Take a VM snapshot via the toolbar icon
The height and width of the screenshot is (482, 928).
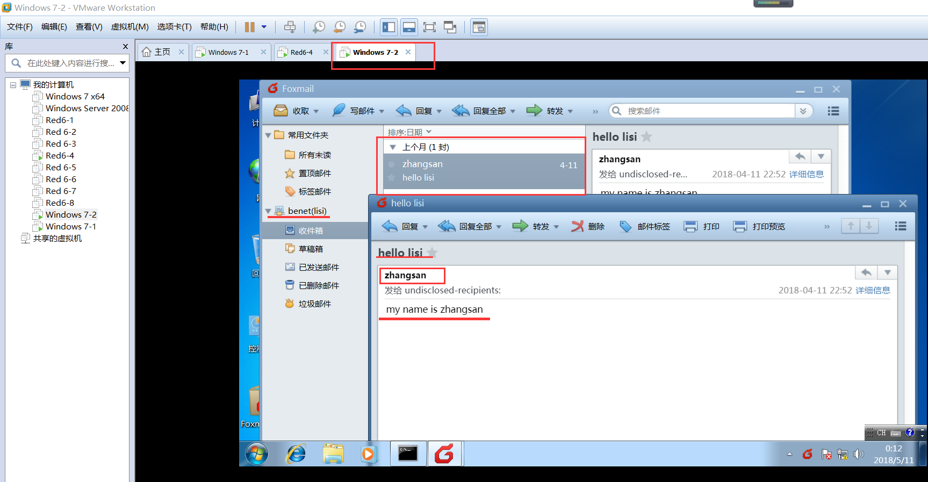[319, 27]
